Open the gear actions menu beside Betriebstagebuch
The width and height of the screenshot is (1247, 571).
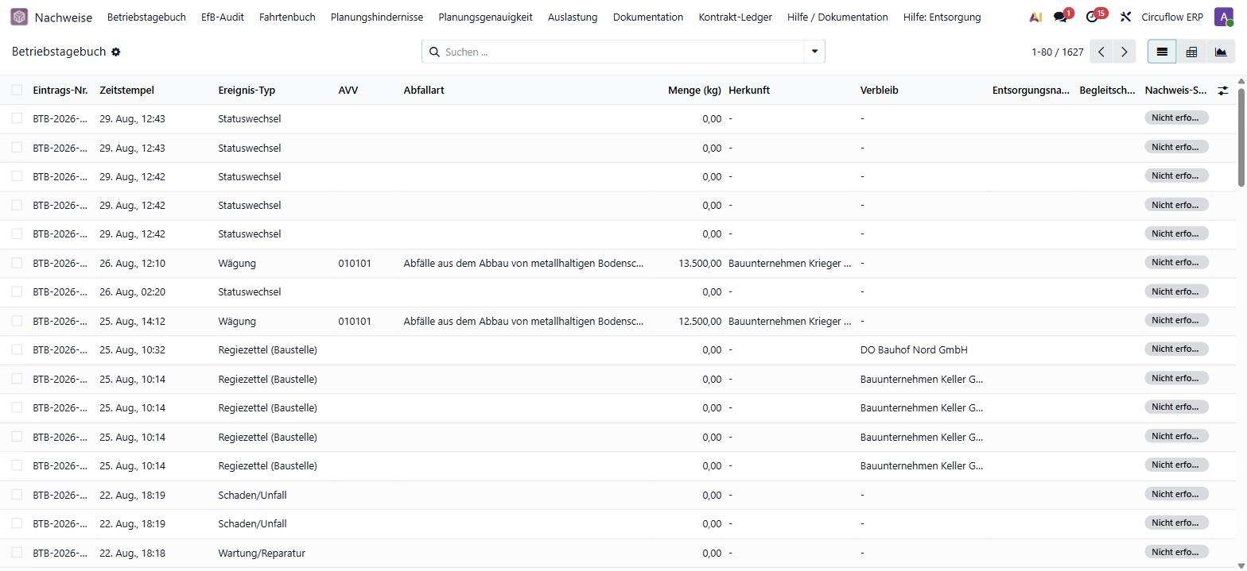tap(115, 52)
